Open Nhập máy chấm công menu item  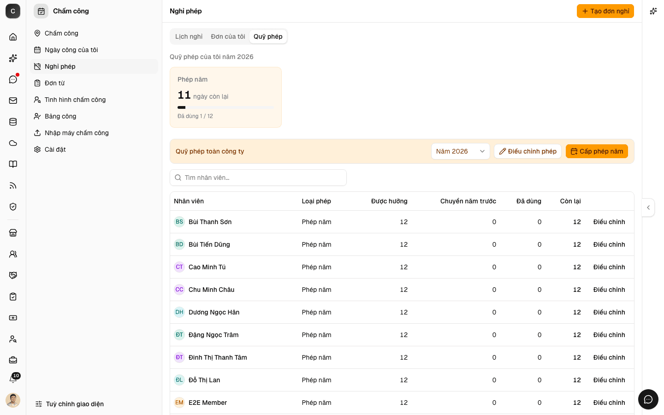click(94, 133)
